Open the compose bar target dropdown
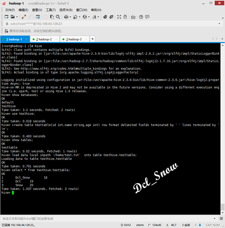 pos(215,219)
